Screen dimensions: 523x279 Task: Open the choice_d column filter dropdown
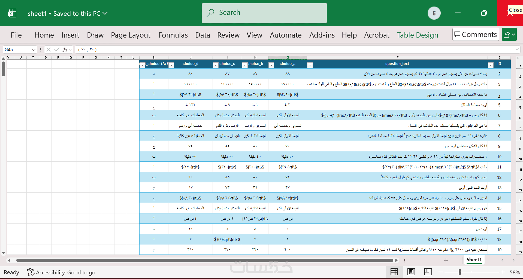pos(171,65)
